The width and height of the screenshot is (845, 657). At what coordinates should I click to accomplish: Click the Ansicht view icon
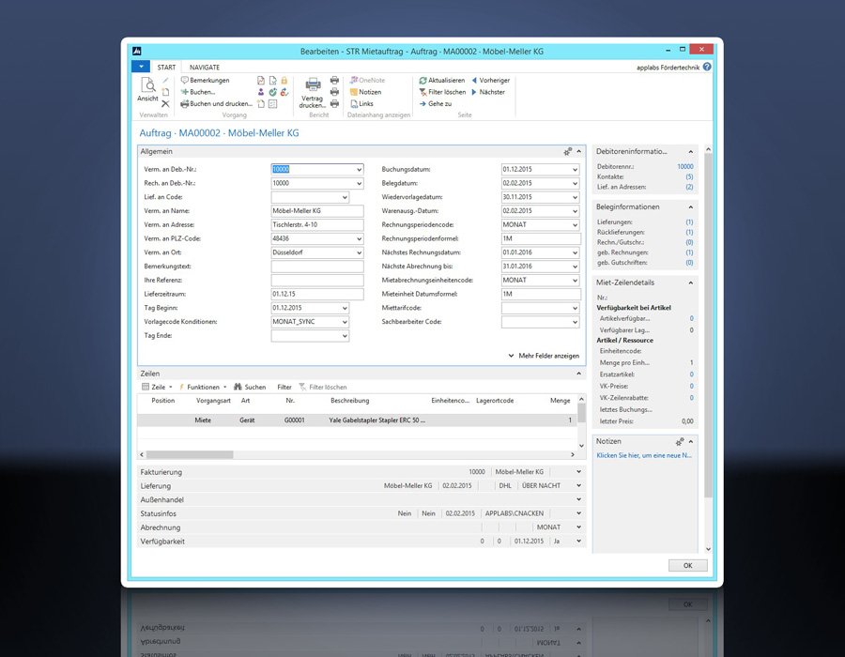[x=147, y=85]
